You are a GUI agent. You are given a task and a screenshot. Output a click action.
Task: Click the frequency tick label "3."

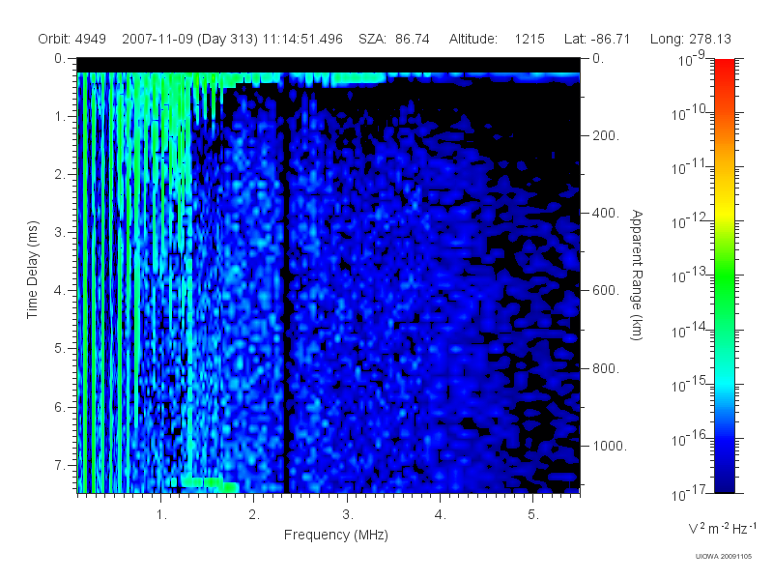[x=348, y=515]
